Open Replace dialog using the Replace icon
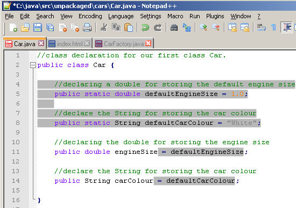This screenshot has height=208, width=296. point(187,28)
